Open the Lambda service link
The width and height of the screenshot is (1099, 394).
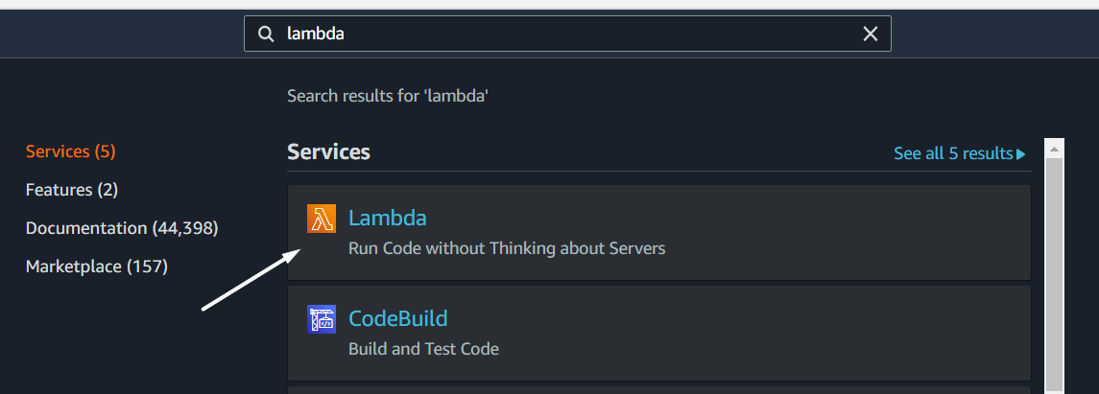pos(388,218)
